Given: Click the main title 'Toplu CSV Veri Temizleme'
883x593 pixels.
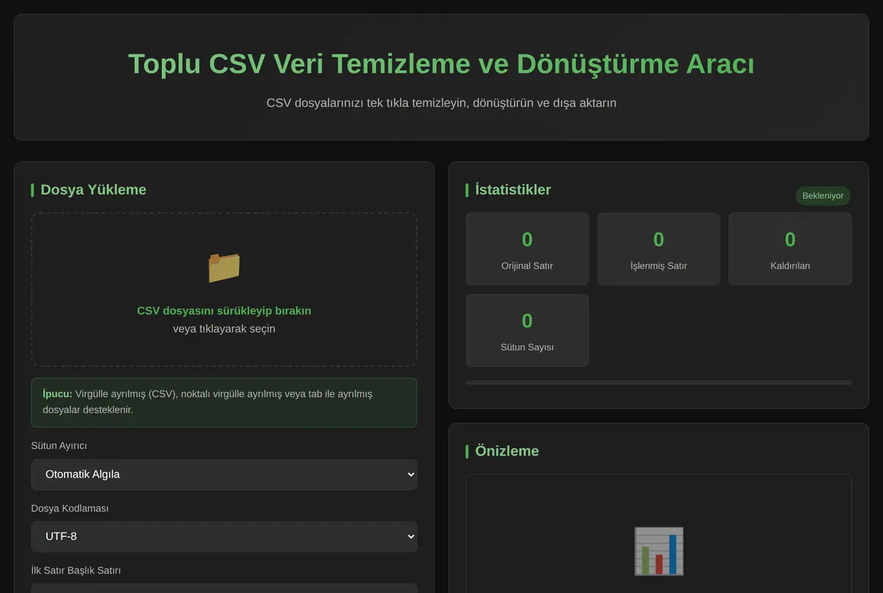Looking at the screenshot, I should pos(441,64).
